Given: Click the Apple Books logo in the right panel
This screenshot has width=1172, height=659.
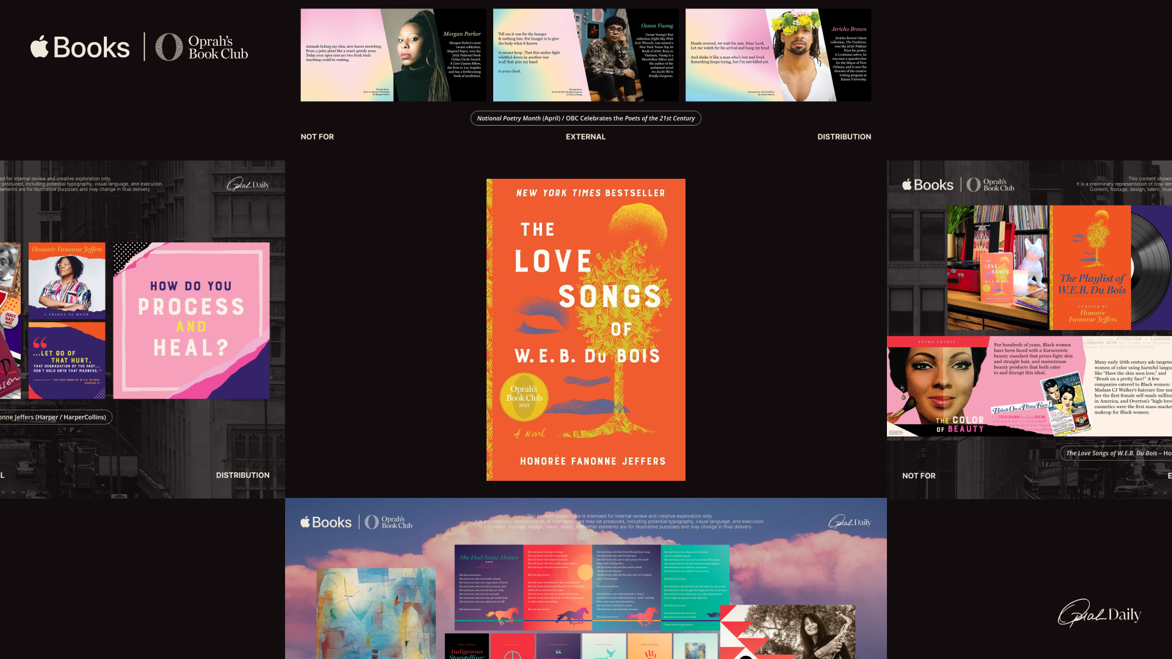Looking at the screenshot, I should [928, 185].
